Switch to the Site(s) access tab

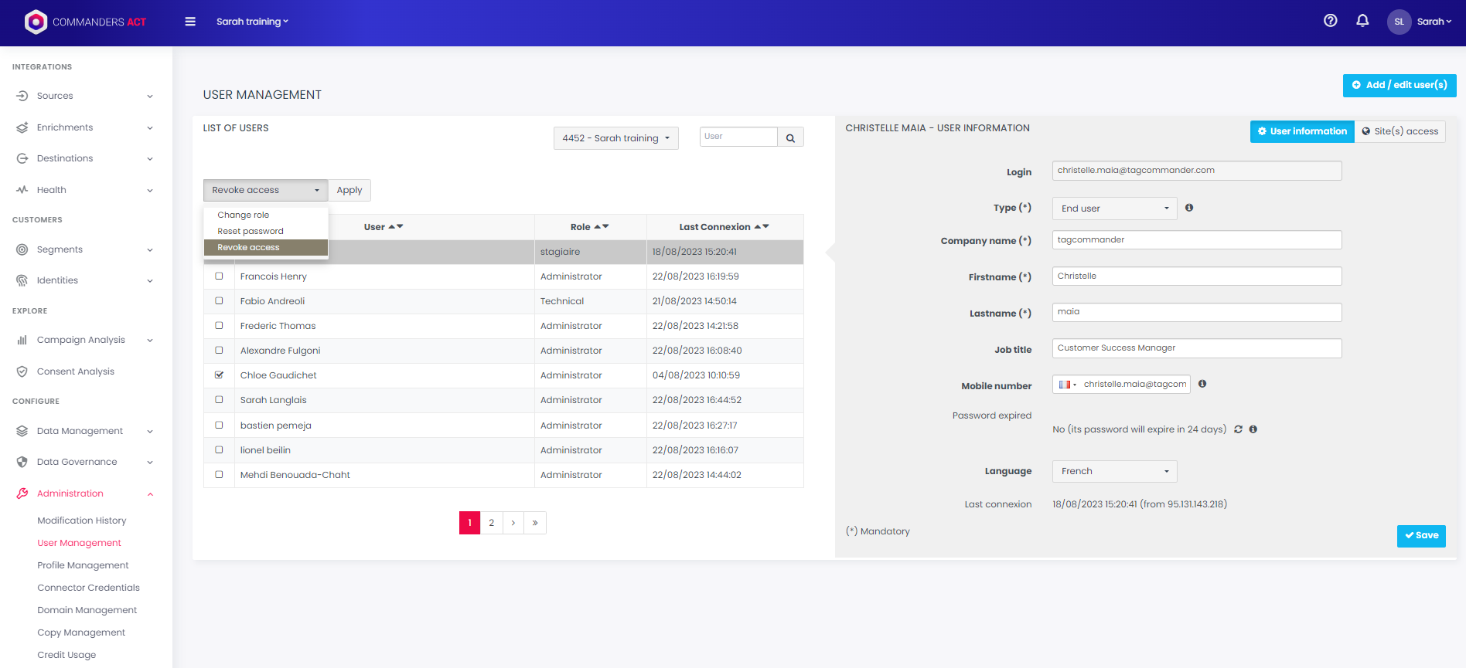[x=1400, y=131]
